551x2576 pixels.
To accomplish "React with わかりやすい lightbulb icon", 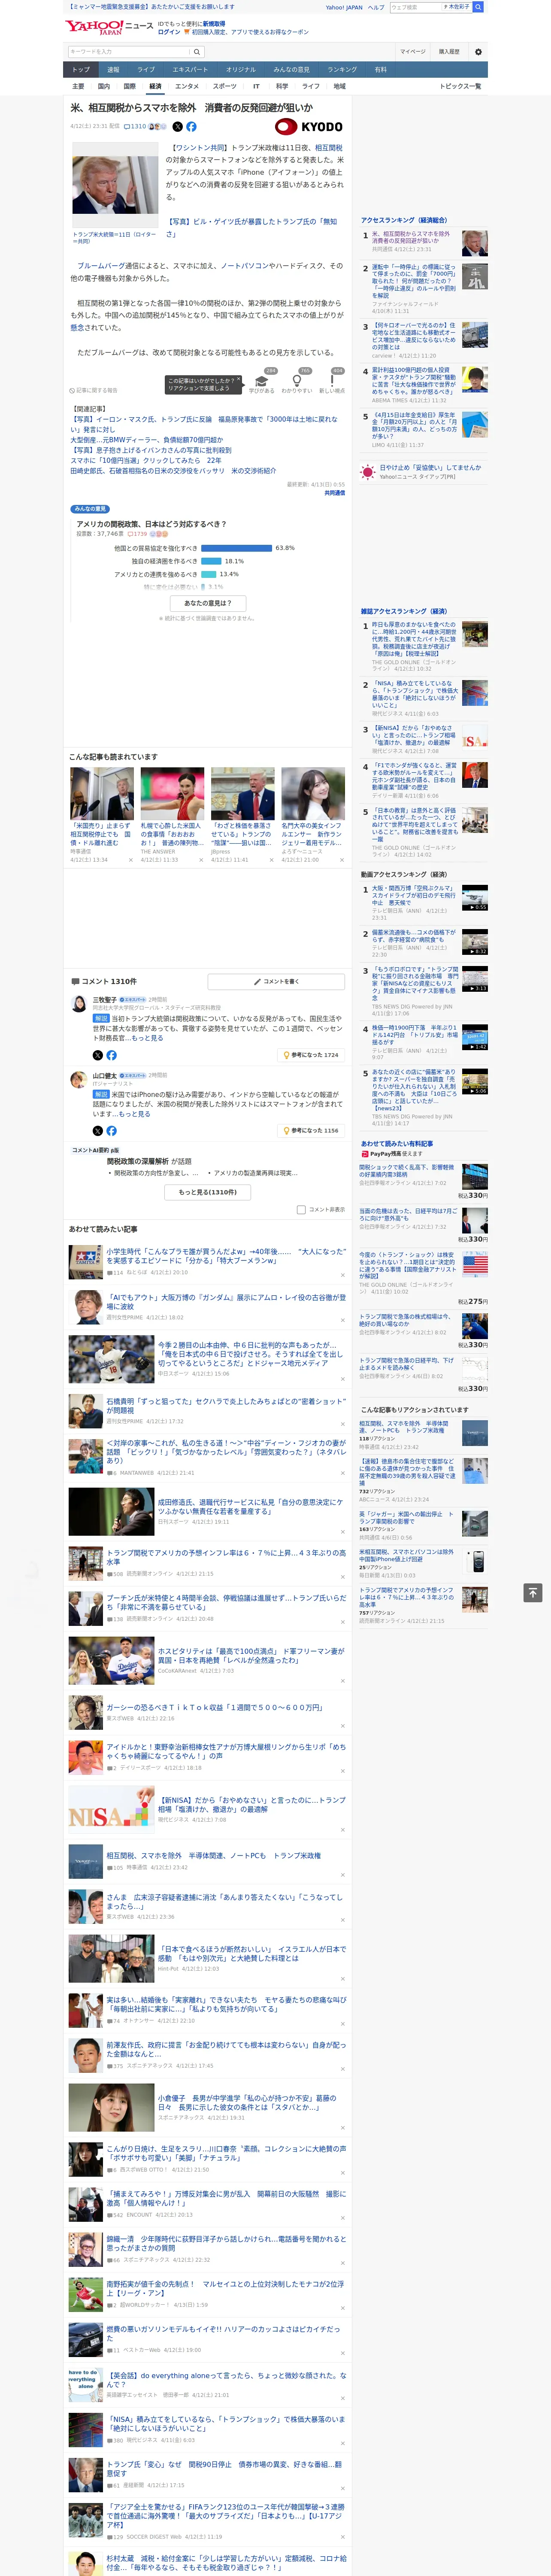I will click(x=296, y=381).
